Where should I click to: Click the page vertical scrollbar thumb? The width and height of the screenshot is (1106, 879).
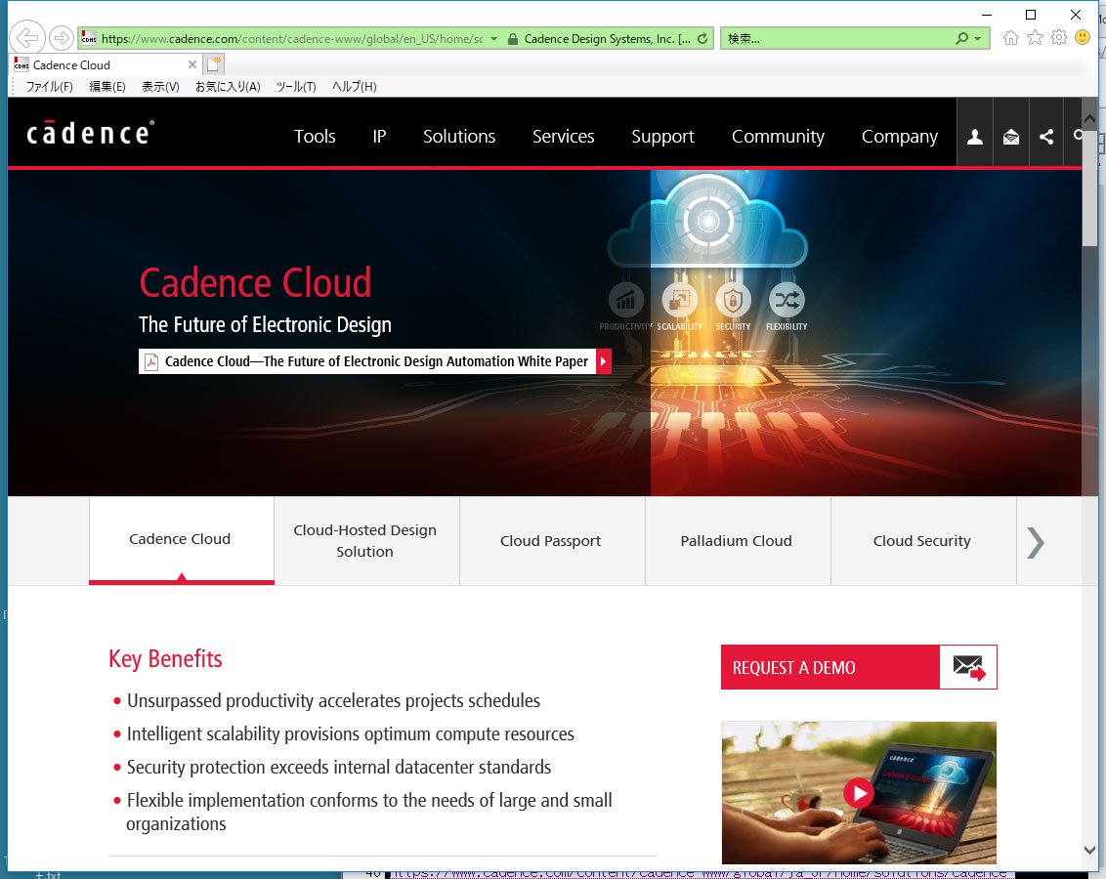(x=1089, y=188)
